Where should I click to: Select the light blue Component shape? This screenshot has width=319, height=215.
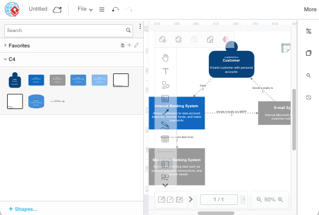pos(99,80)
